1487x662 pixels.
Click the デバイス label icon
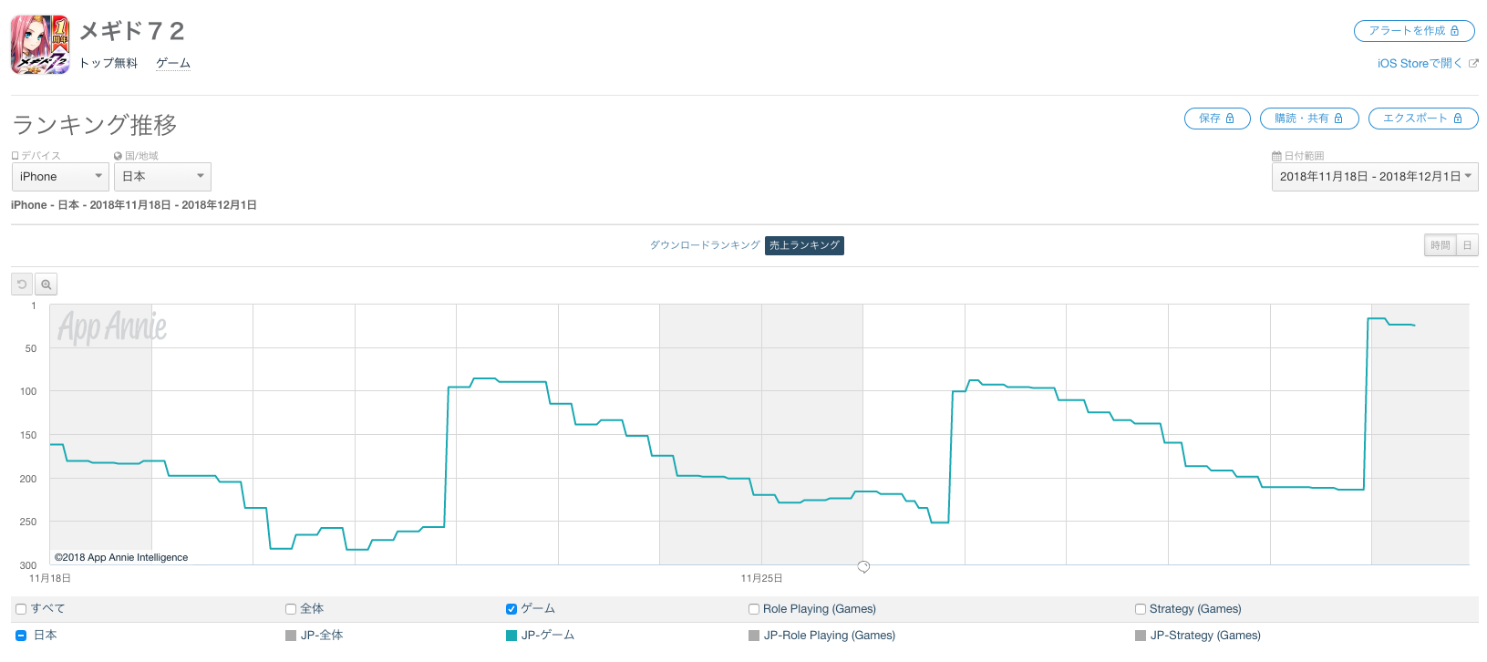[x=15, y=156]
